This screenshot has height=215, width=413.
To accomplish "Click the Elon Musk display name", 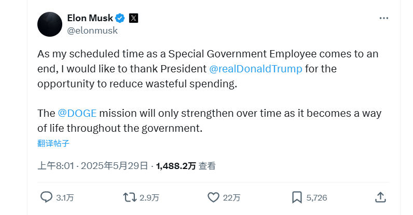I will pos(90,18).
